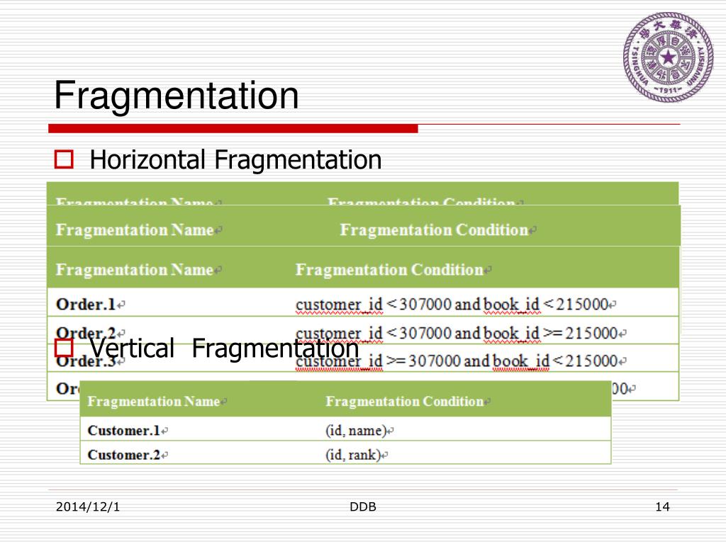This screenshot has height=544, width=726.
Task: Click the footer date "2014/12/1"
Action: pos(87,507)
